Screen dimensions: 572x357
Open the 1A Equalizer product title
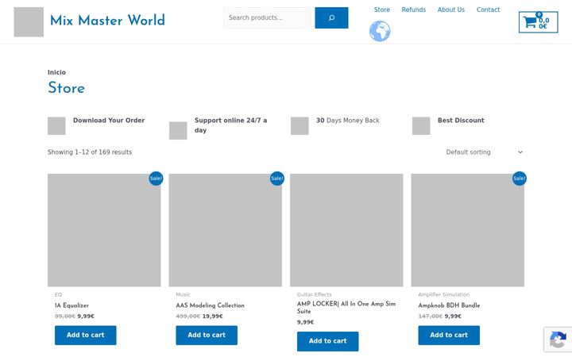click(71, 305)
